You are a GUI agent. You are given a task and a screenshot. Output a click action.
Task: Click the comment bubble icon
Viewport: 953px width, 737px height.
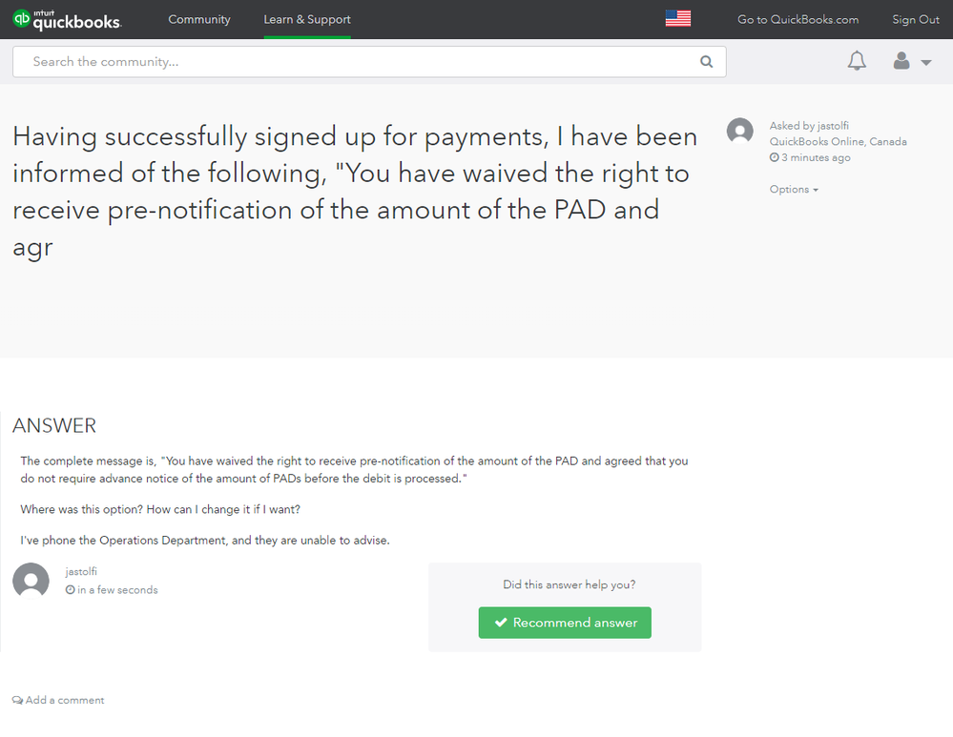pyautogui.click(x=17, y=701)
